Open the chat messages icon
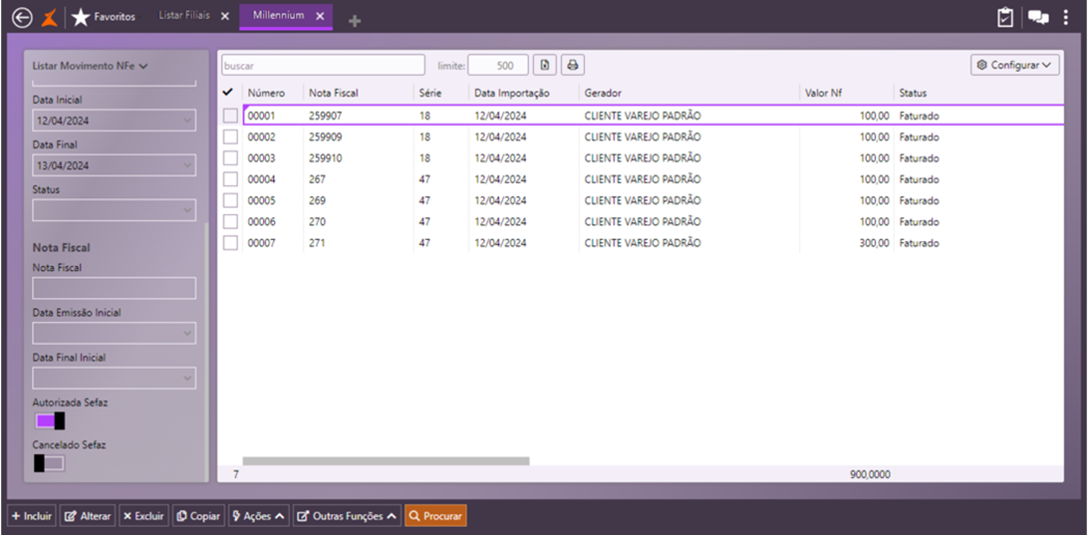 coord(1038,17)
